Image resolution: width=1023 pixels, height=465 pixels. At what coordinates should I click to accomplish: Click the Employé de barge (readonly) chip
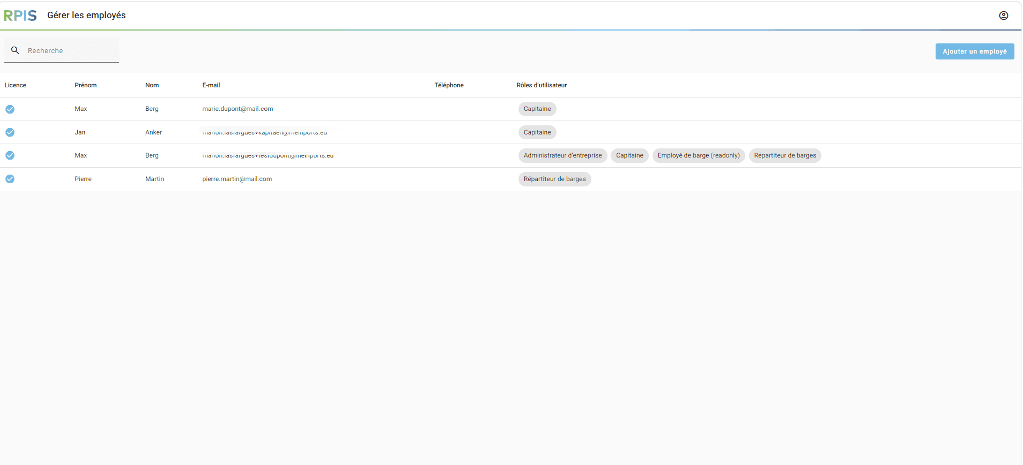pos(699,155)
